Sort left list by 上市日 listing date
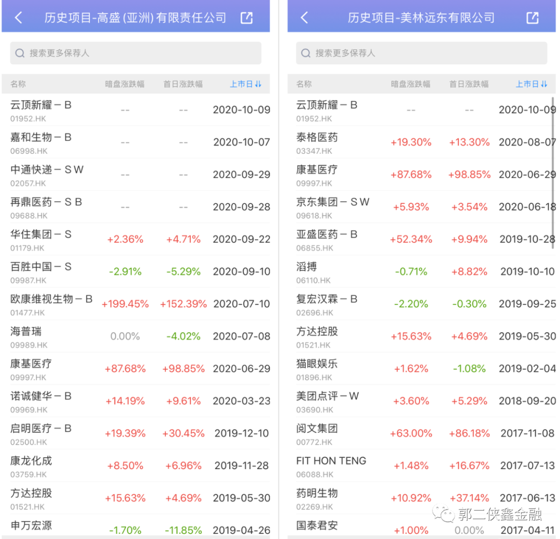Image resolution: width=560 pixels, height=539 pixels. (x=246, y=84)
